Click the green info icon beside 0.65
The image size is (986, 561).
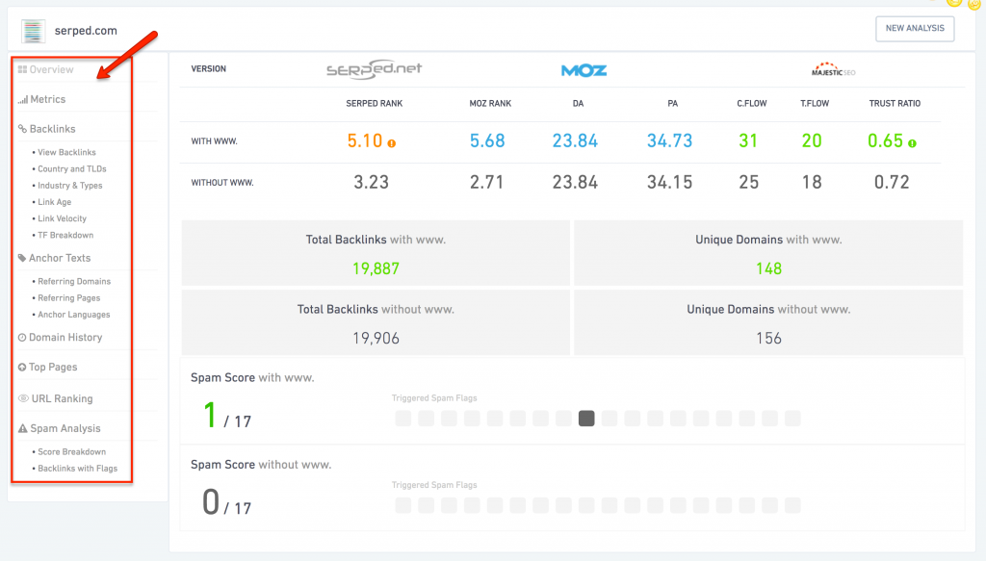912,143
